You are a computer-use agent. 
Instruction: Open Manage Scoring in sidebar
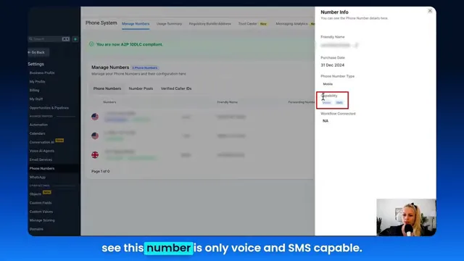point(42,220)
